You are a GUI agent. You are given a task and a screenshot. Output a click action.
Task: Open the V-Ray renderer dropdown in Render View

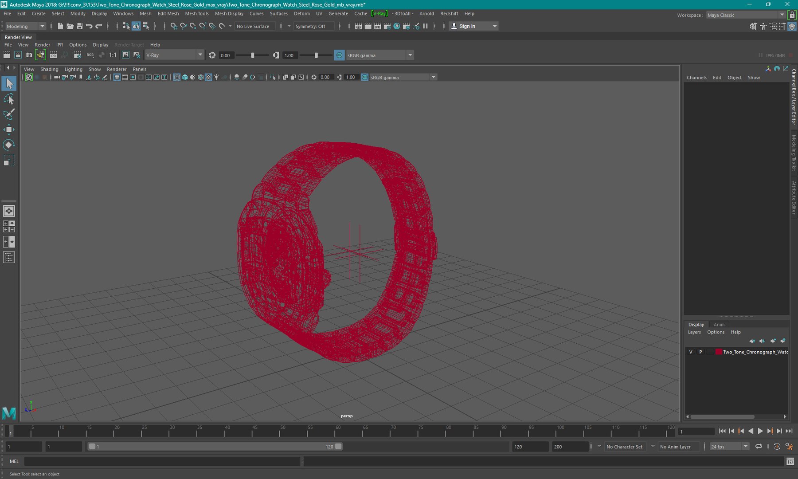coord(175,55)
